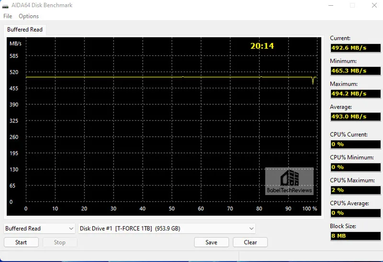Click the Start button
The height and width of the screenshot is (262, 383).
21,242
